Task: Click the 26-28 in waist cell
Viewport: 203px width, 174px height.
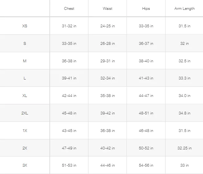Action: tap(107, 44)
